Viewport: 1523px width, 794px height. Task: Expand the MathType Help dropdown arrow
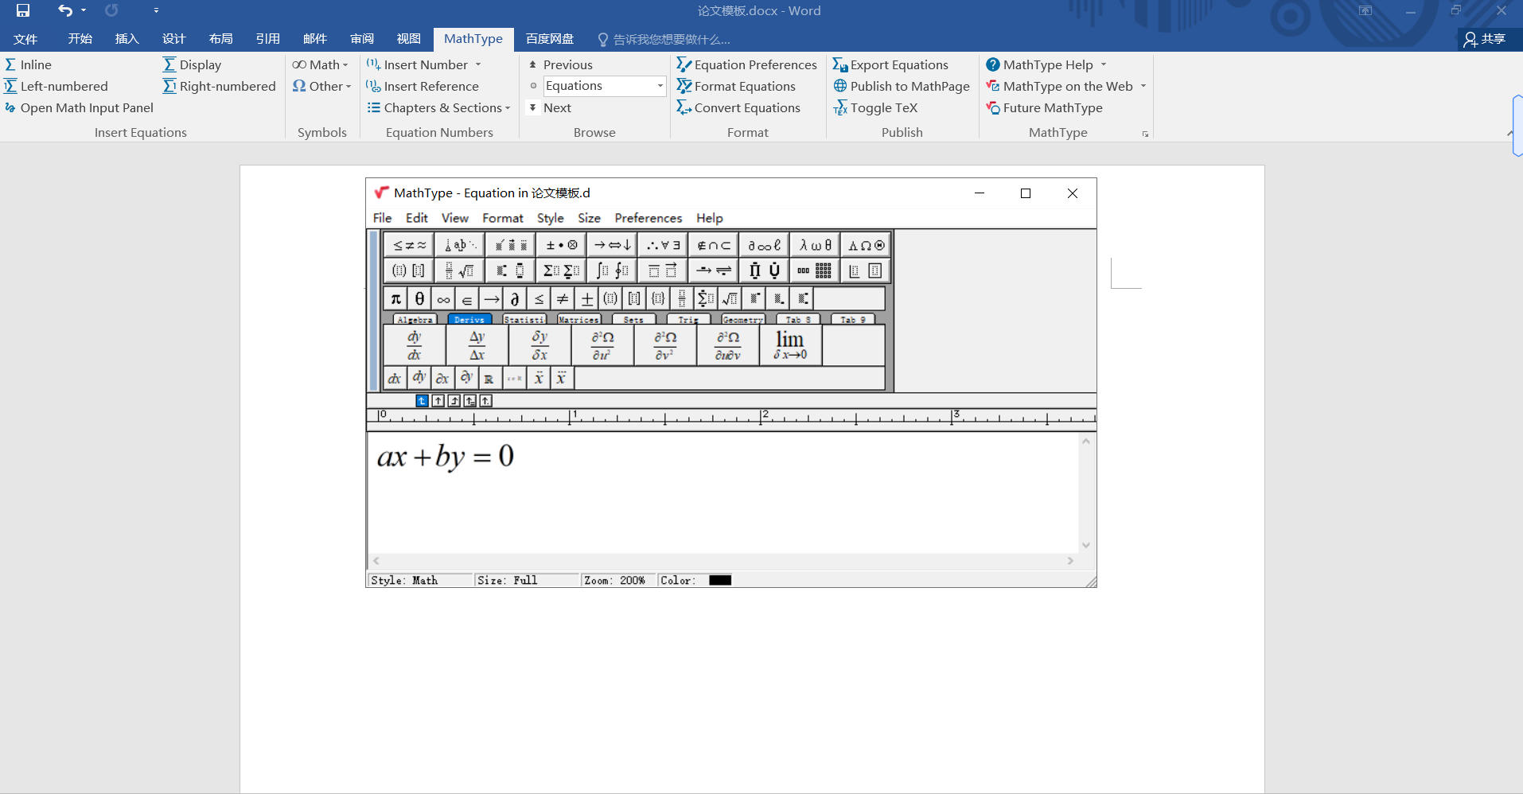point(1104,64)
